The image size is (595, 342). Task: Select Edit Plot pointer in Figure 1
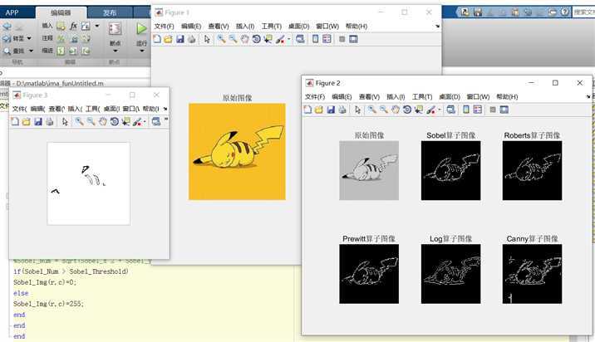[207, 39]
